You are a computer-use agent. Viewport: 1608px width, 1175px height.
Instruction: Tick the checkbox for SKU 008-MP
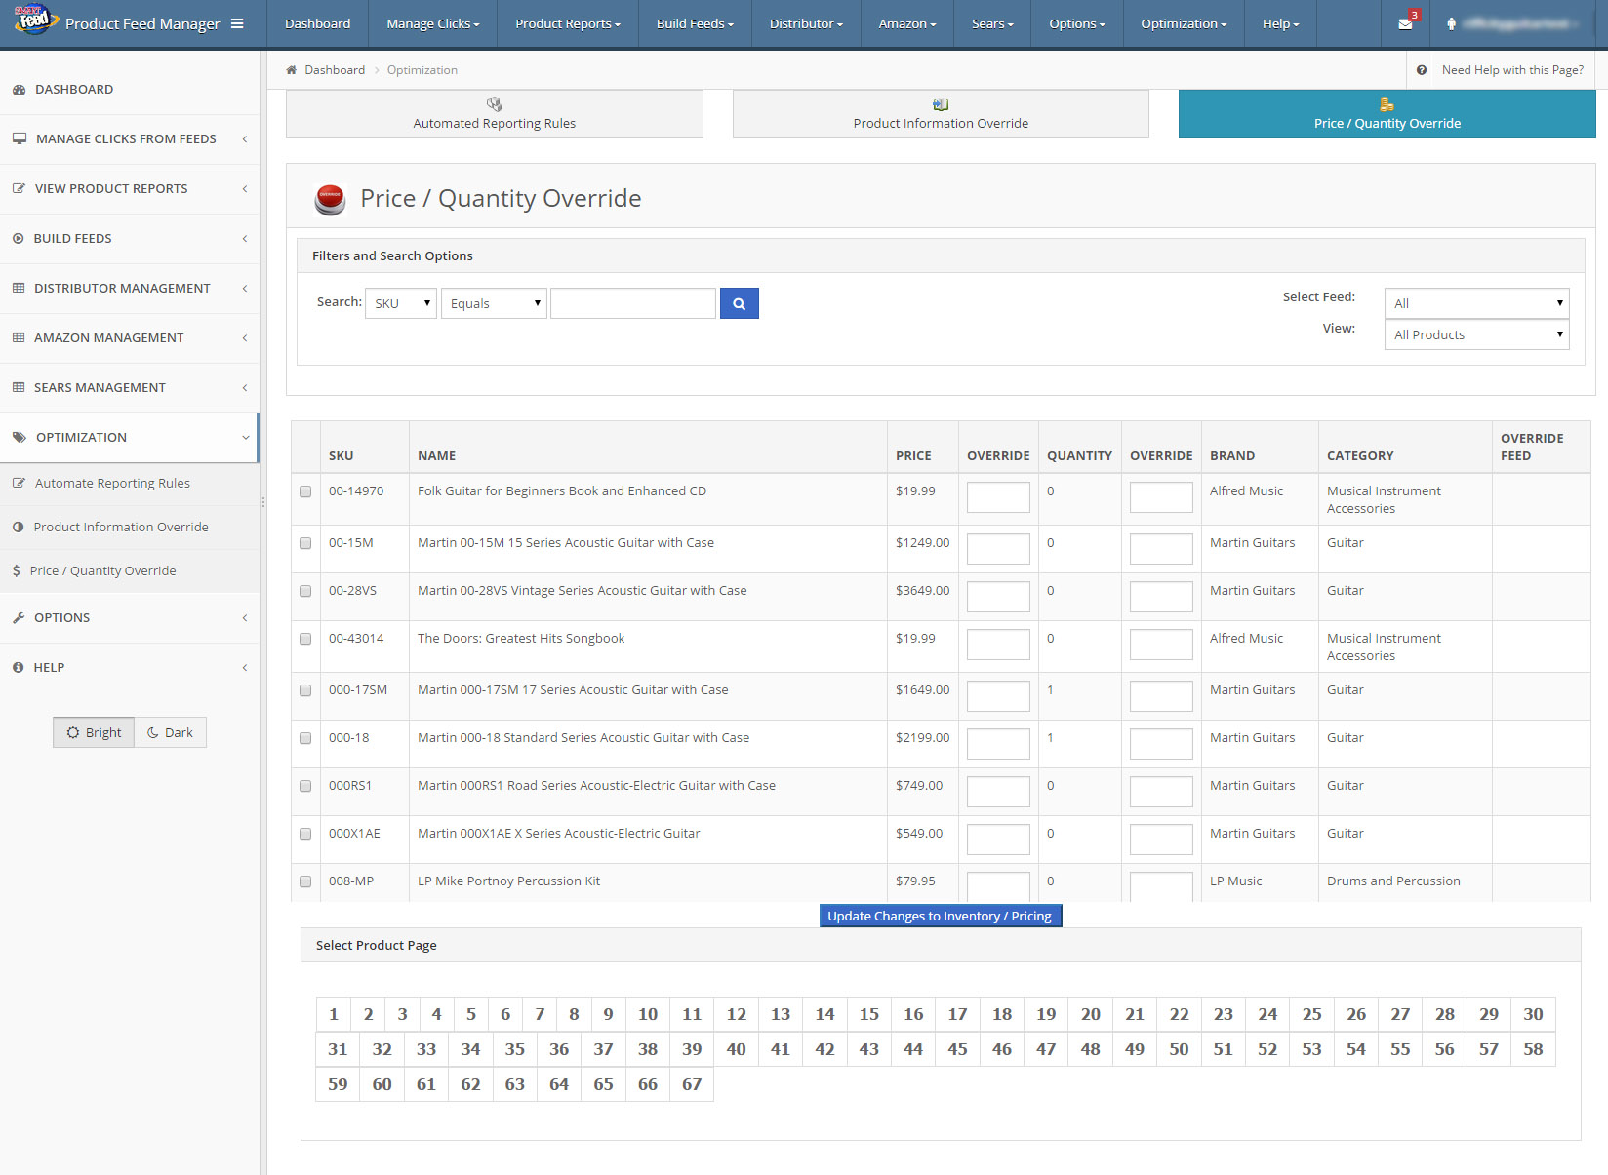[305, 881]
